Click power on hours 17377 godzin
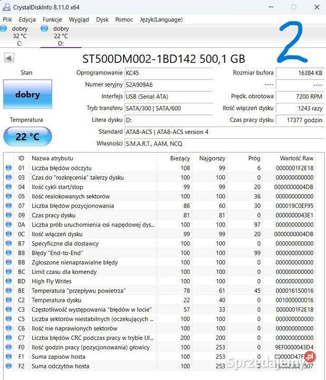326x380 pixels. pos(300,120)
